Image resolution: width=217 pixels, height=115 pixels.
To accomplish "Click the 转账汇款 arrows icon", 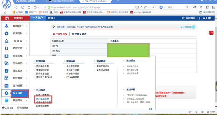I will (x=6, y=48).
